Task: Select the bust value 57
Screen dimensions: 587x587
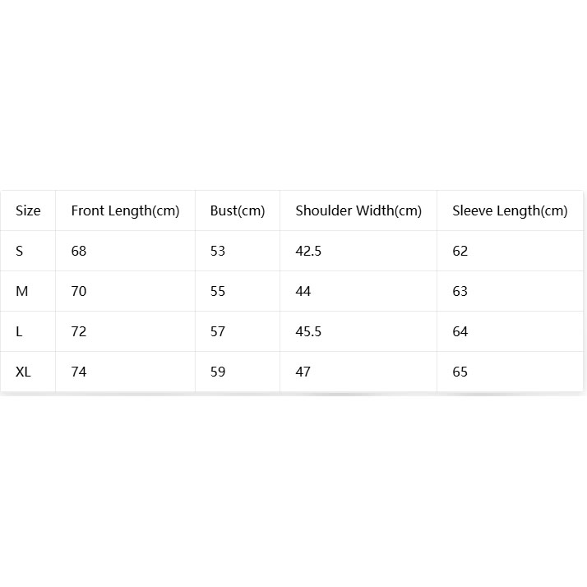Action: pyautogui.click(x=218, y=331)
